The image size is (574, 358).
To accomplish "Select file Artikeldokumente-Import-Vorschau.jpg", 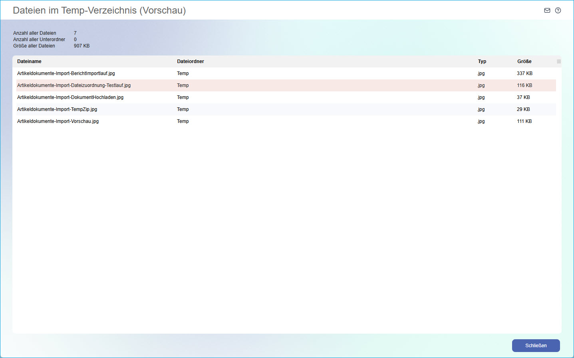I will 58,121.
